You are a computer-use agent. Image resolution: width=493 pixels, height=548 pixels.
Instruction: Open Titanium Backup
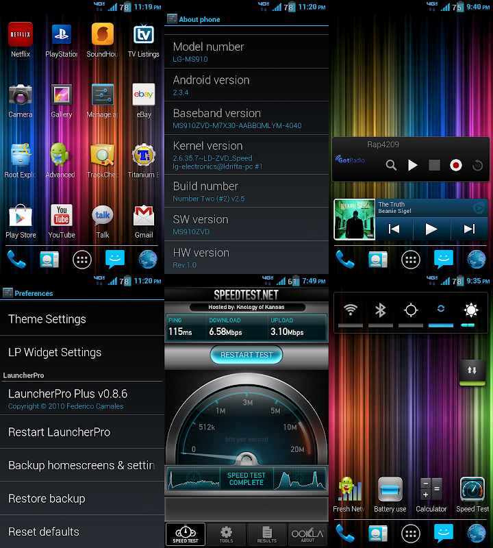point(144,155)
